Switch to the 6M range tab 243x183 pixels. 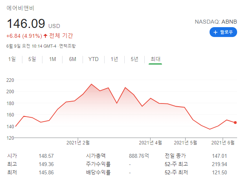pyautogui.click(x=72, y=59)
